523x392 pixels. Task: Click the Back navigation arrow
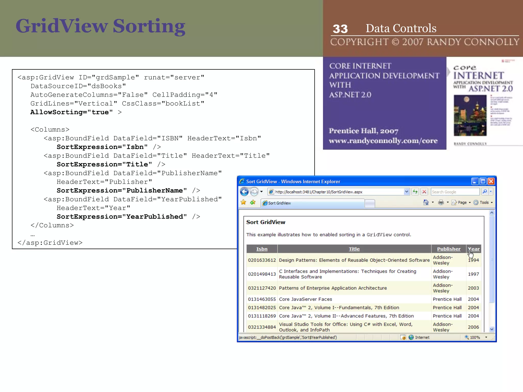(244, 192)
